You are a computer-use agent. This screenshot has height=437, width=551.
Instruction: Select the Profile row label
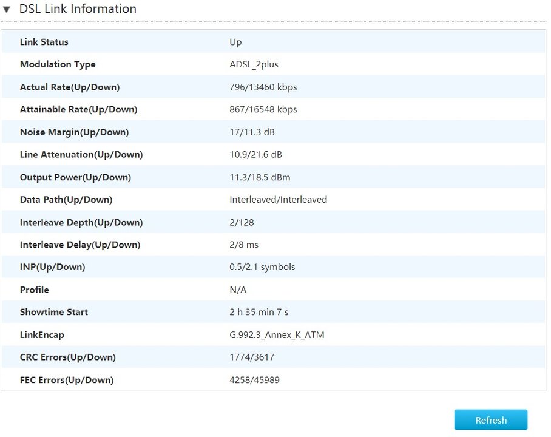[35, 290]
